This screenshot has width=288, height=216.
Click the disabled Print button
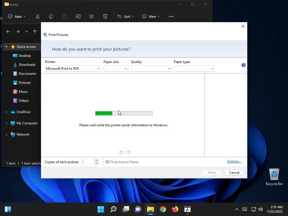click(212, 172)
